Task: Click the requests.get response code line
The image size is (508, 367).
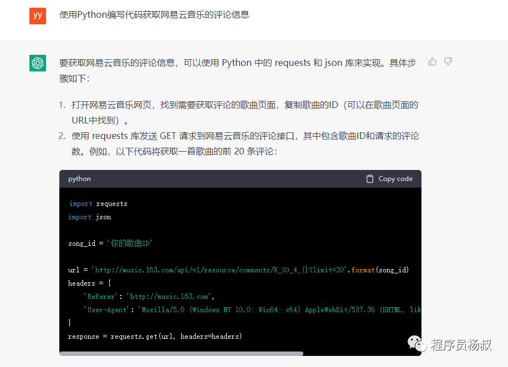Action: 155,337
